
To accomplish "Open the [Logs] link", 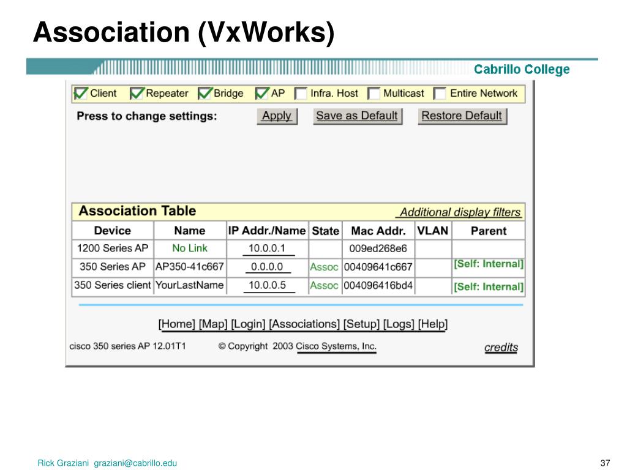I will click(399, 324).
